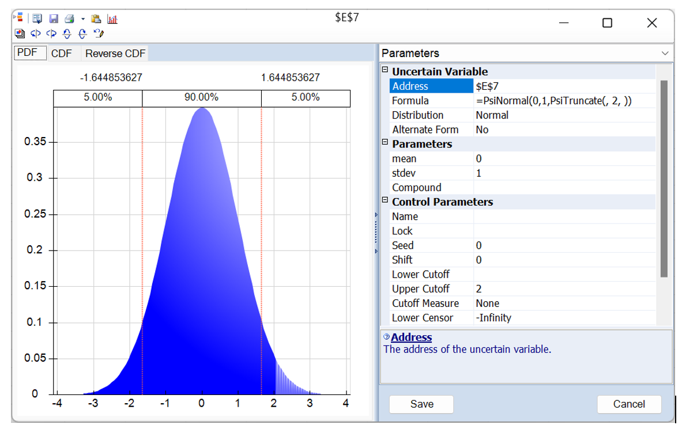This screenshot has width=682, height=425.
Task: Switch to the CDF tab
Action: coord(61,52)
